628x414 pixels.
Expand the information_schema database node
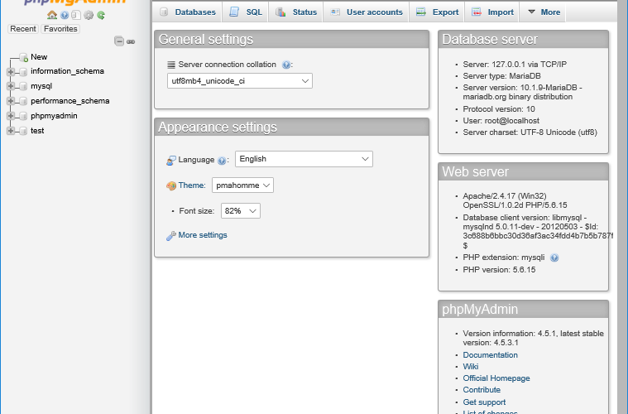point(11,72)
